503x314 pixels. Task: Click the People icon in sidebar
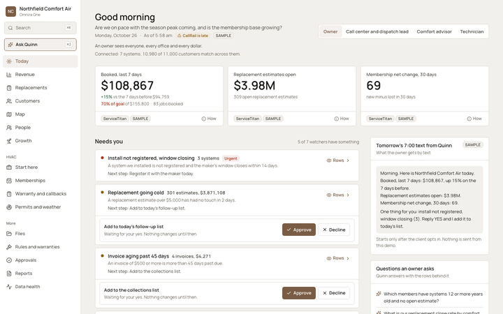point(9,128)
